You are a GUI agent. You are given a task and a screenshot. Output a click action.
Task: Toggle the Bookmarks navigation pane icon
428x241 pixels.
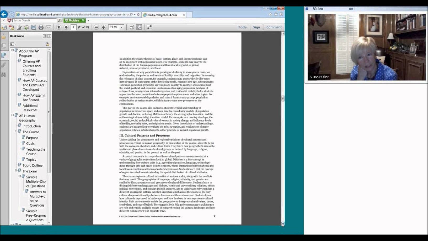click(4, 55)
